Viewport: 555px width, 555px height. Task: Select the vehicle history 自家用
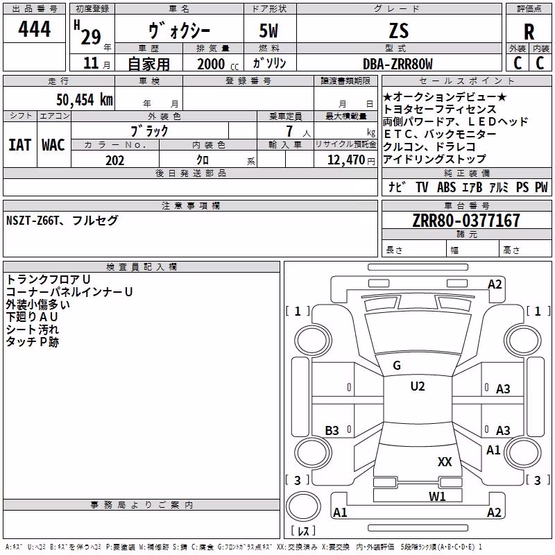pyautogui.click(x=148, y=64)
